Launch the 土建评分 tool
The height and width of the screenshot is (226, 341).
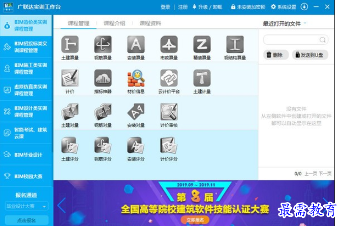coord(70,145)
